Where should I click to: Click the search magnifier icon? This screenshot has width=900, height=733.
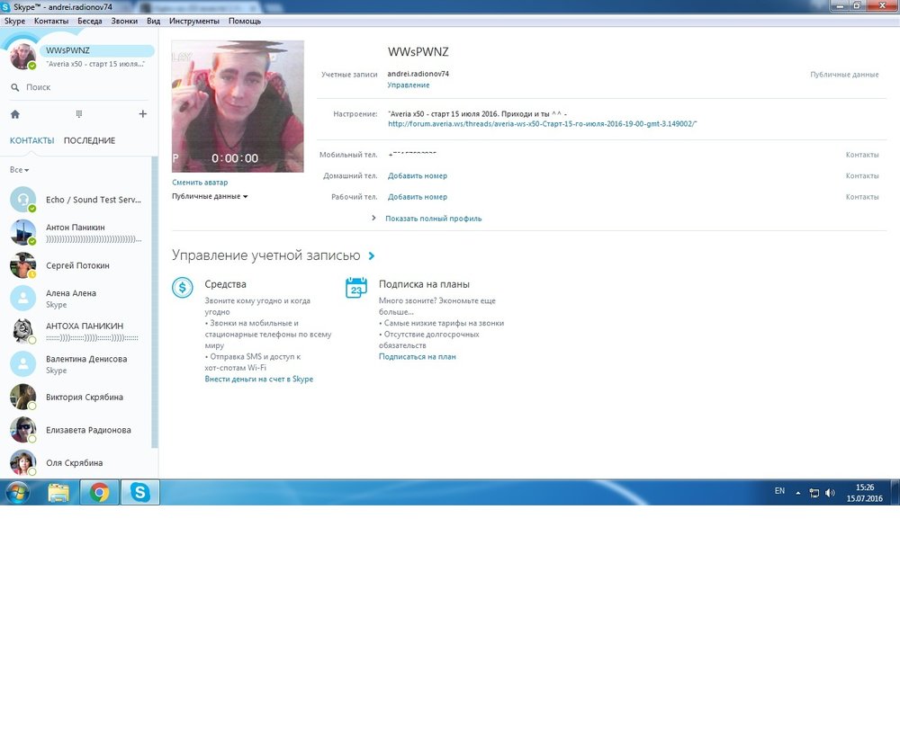click(x=15, y=87)
